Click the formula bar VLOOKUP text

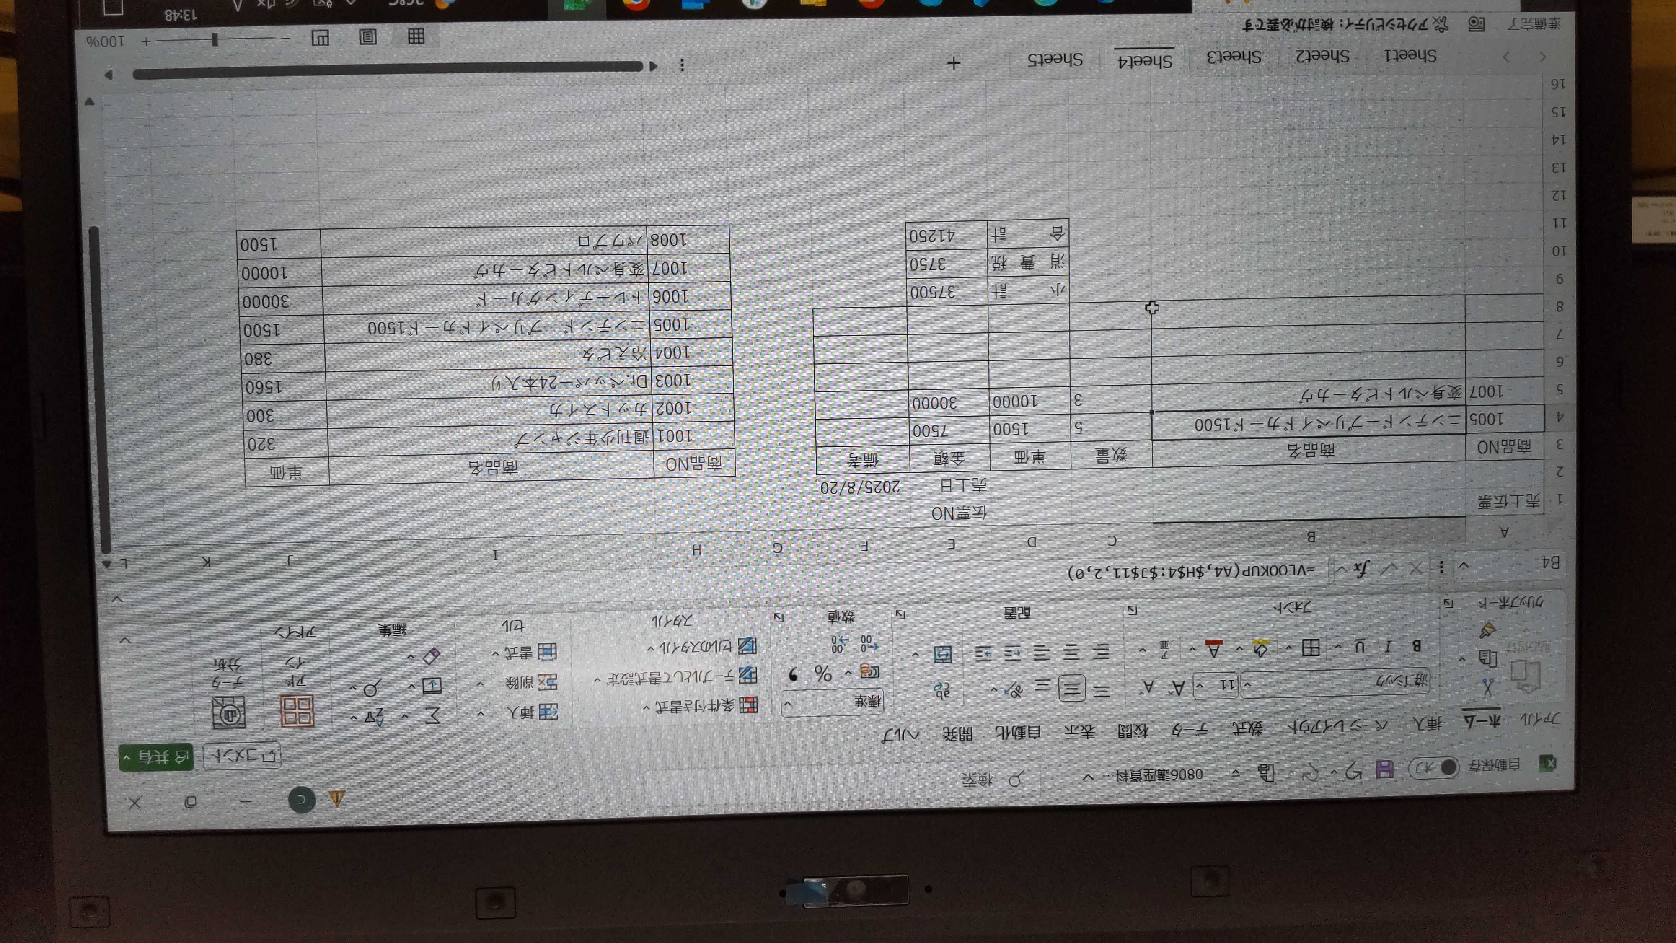[x=1191, y=571]
